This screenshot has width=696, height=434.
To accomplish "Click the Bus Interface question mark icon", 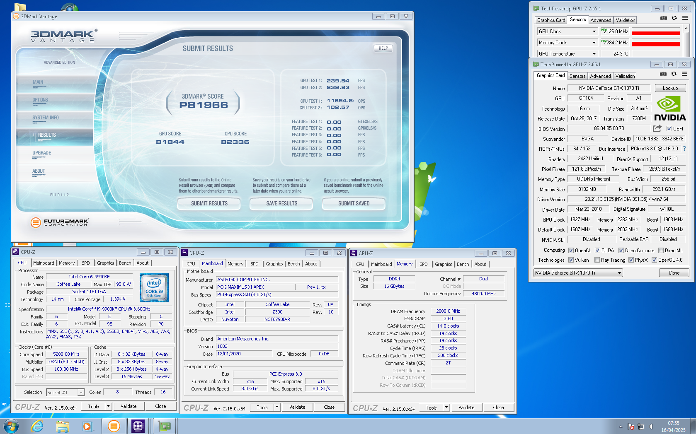I will [684, 149].
